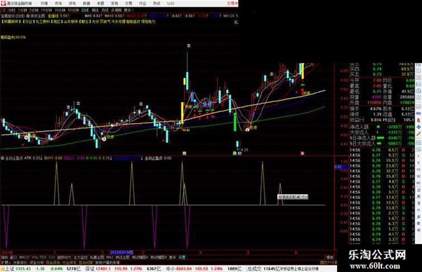Open the 设置 indicator settings
422x272 pixels.
click(182, 257)
